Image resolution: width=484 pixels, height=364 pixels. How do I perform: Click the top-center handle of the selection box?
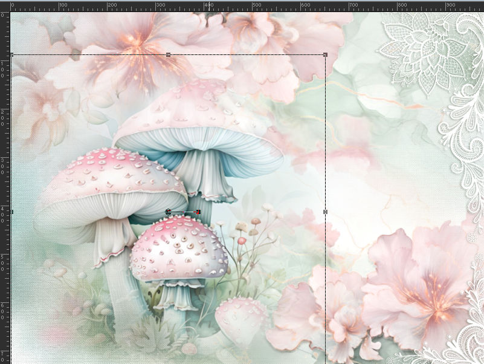(168, 55)
